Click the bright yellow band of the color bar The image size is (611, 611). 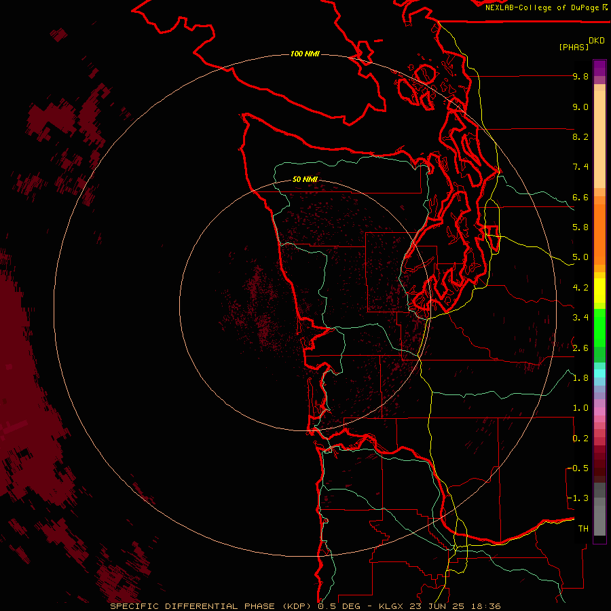pyautogui.click(x=599, y=291)
